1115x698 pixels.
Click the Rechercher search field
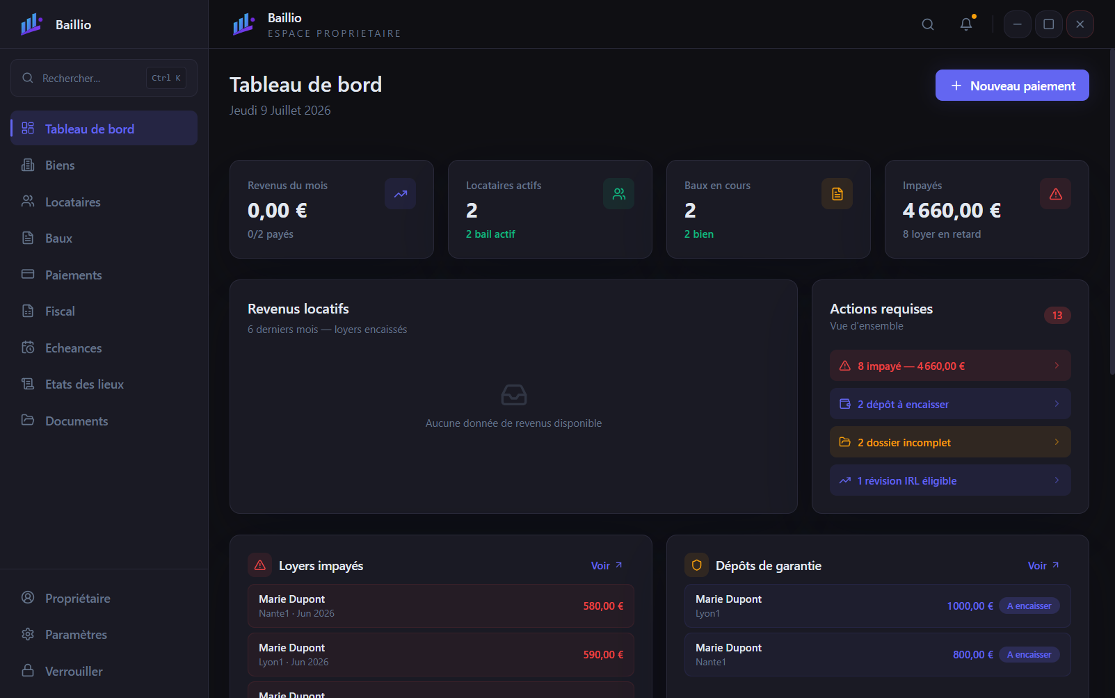[x=104, y=78]
